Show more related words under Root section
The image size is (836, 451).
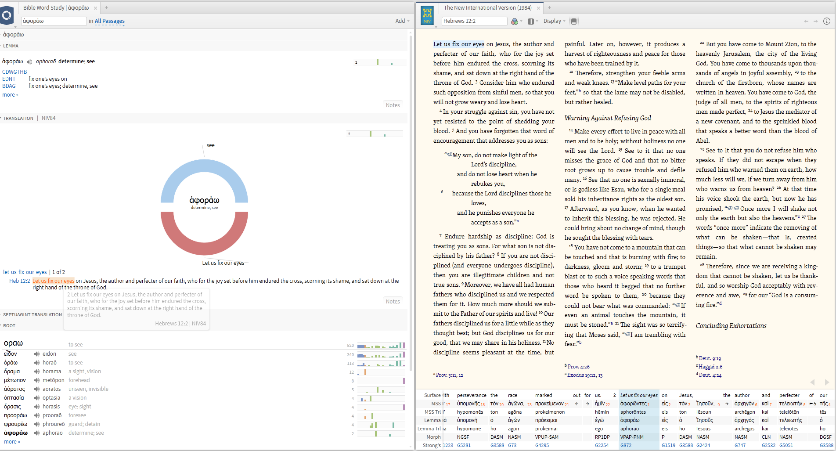click(x=12, y=442)
